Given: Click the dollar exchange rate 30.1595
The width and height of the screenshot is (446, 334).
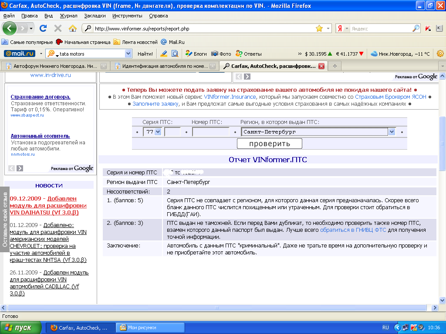Looking at the screenshot, I should tap(318, 53).
